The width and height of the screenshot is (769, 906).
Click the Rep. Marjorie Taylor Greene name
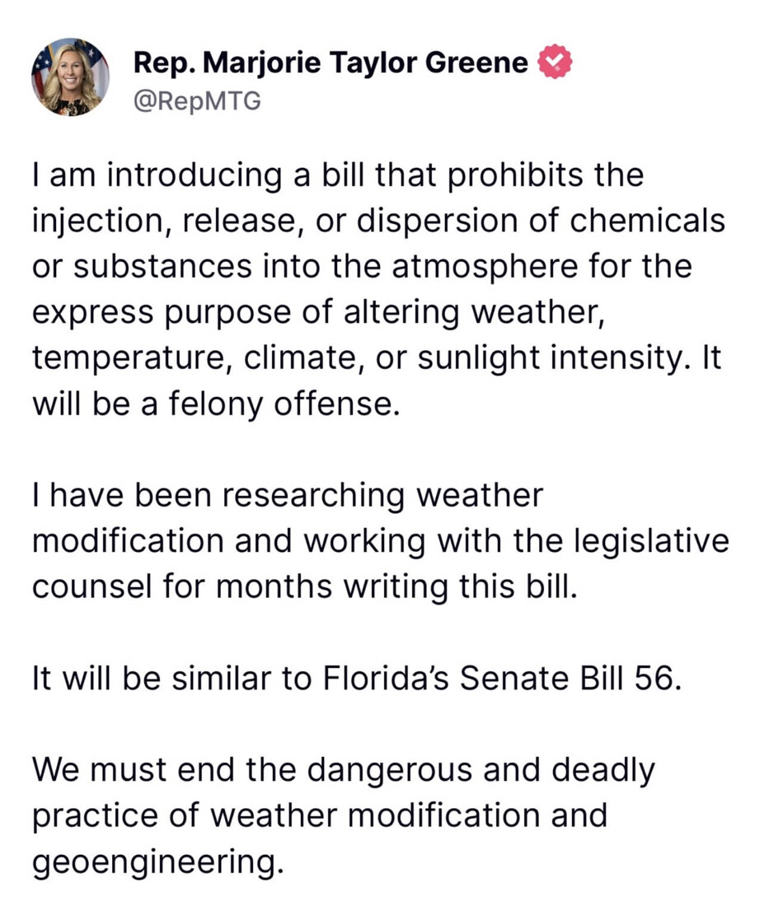point(331,63)
